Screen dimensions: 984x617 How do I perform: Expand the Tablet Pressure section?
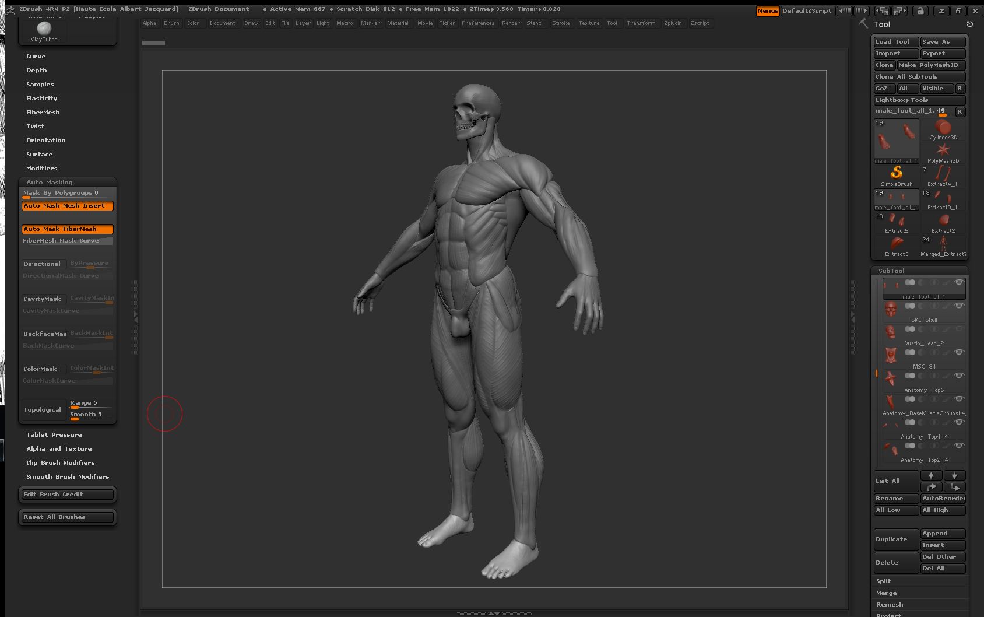tap(54, 435)
